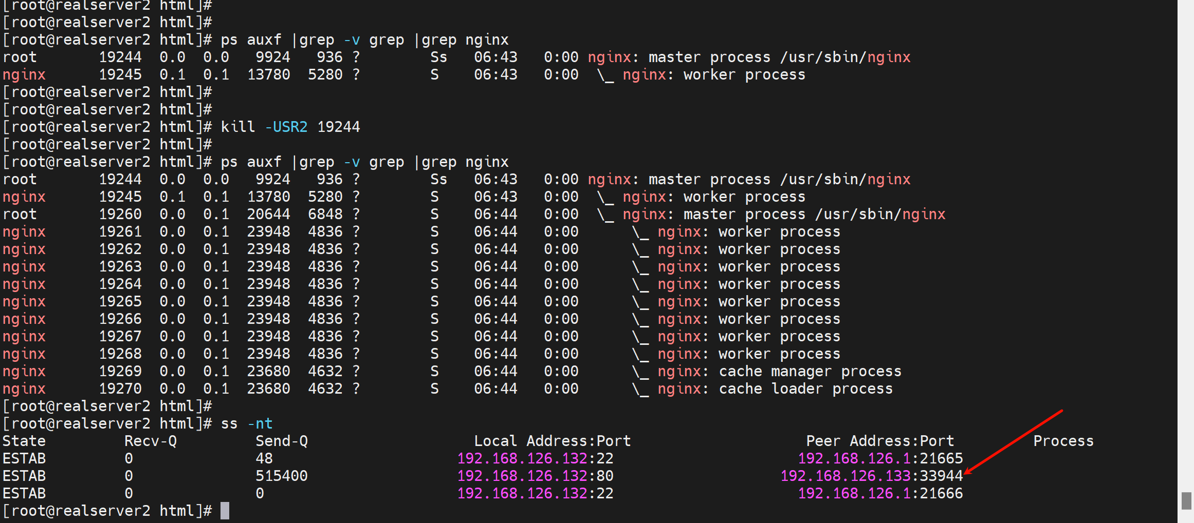Click the Peer Address:Port column header
1194x523 pixels.
click(879, 441)
